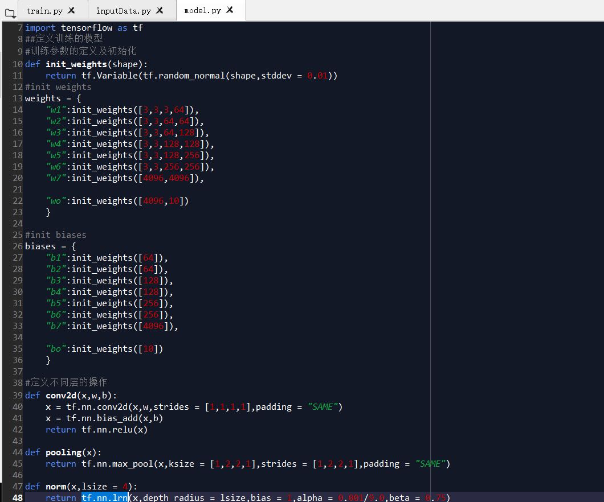Close the train.py tab
This screenshot has width=604, height=502.
click(x=71, y=10)
